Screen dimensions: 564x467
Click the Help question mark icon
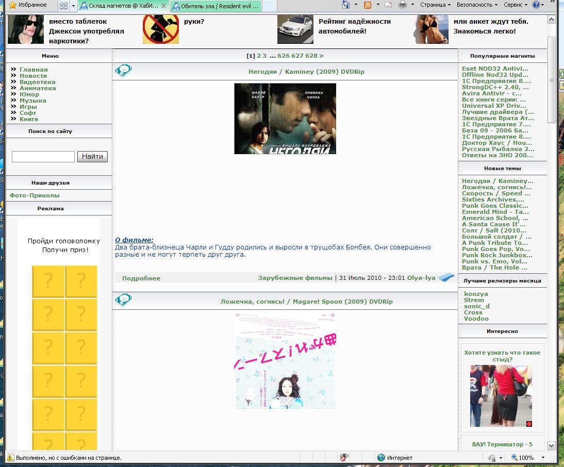coord(536,5)
